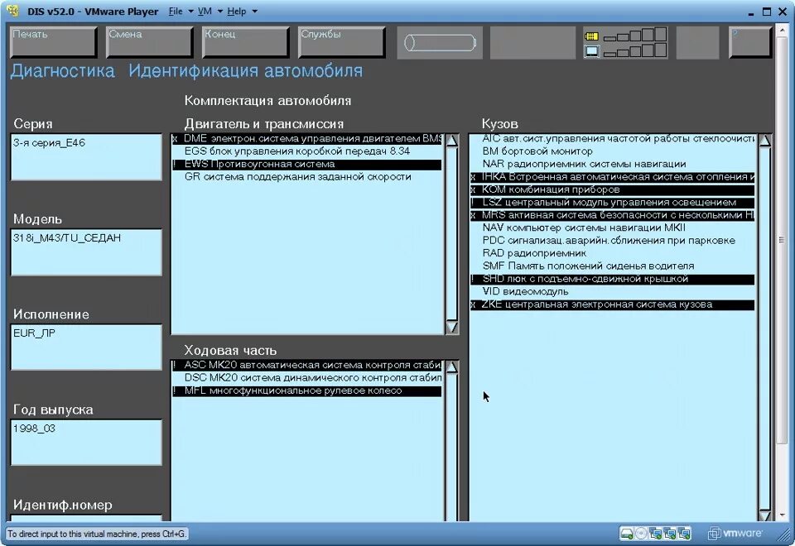Open the File menu

click(x=176, y=11)
